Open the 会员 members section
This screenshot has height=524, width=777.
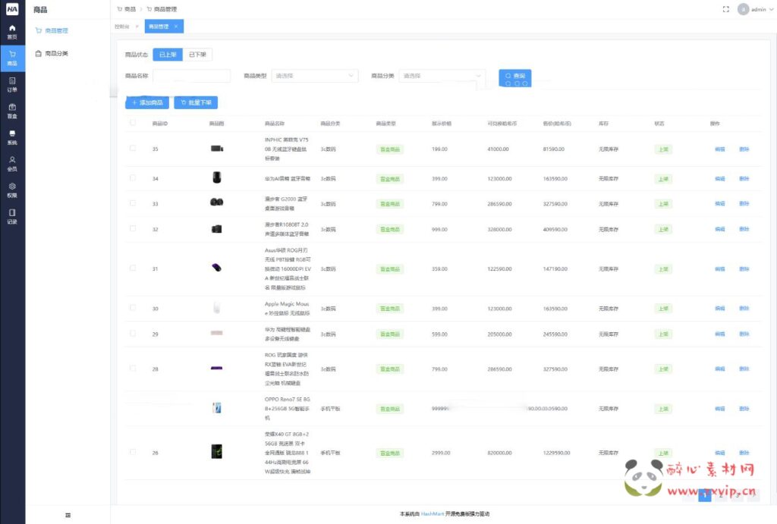point(12,164)
